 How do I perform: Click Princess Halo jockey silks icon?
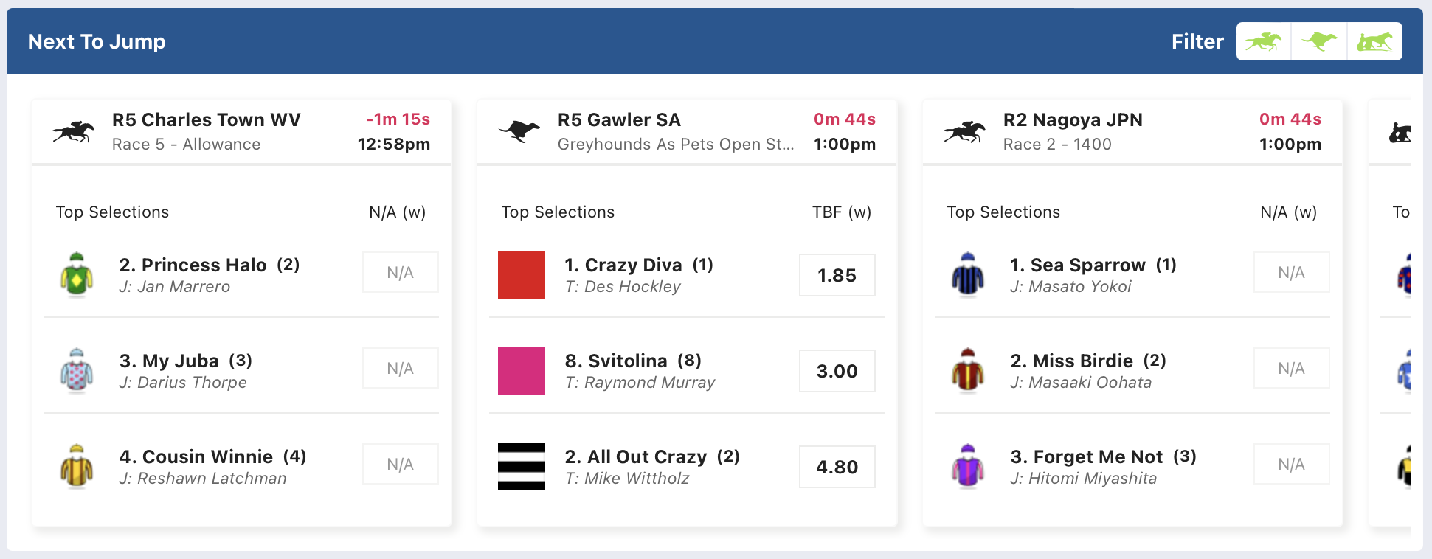point(77,274)
